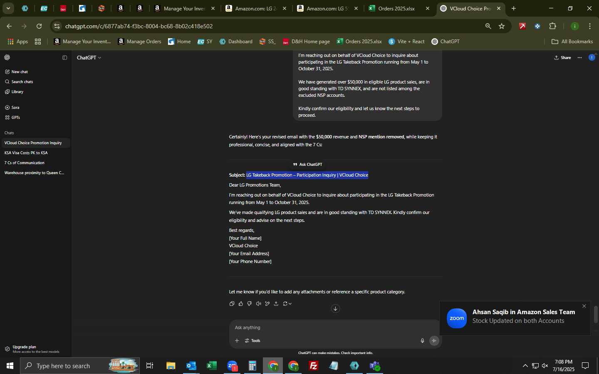The height and width of the screenshot is (374, 599).
Task: Share this response via the upload icon
Action: tap(276, 304)
